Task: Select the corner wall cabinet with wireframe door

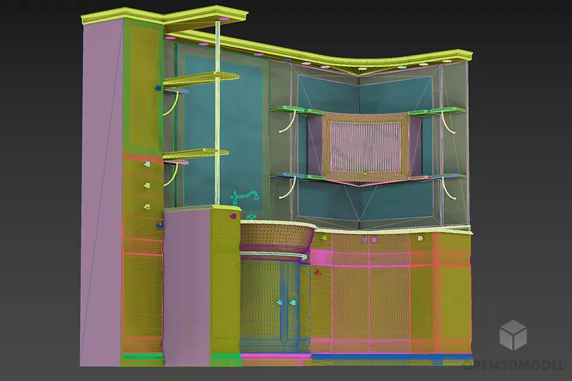Action: (365, 144)
